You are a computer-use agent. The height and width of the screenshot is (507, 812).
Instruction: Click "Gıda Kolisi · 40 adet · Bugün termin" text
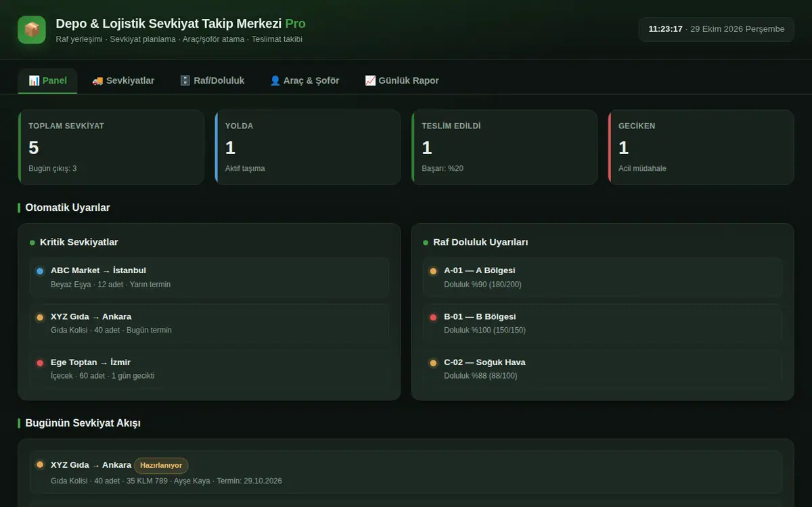pos(111,331)
